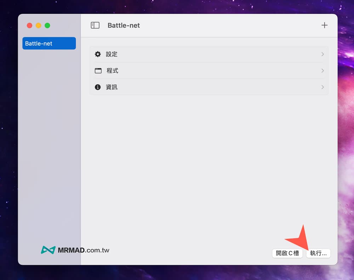Click the gear icon beside 設定
This screenshot has height=280, width=354.
[98, 54]
